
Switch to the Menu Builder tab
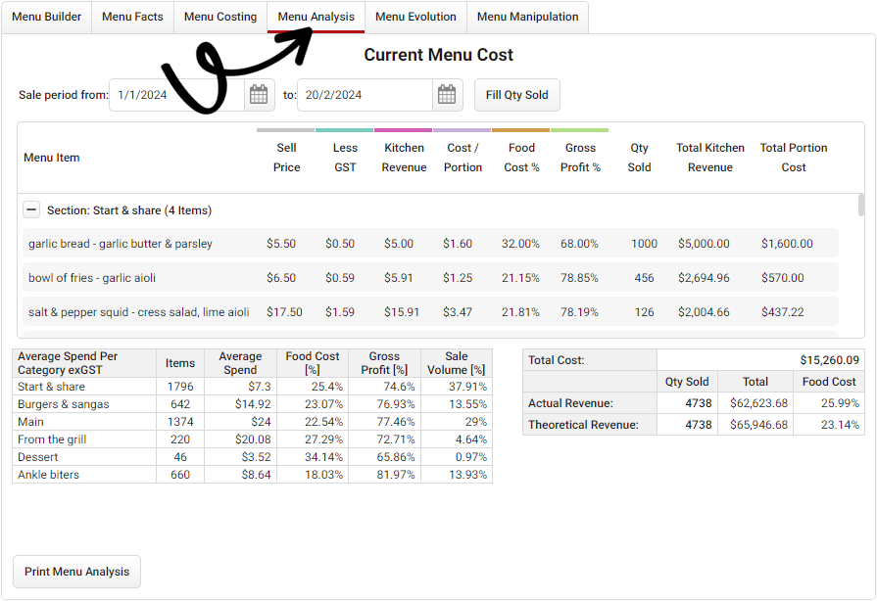pyautogui.click(x=46, y=17)
